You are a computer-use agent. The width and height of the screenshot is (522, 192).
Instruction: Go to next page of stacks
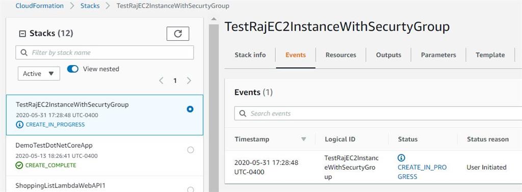tap(189, 80)
